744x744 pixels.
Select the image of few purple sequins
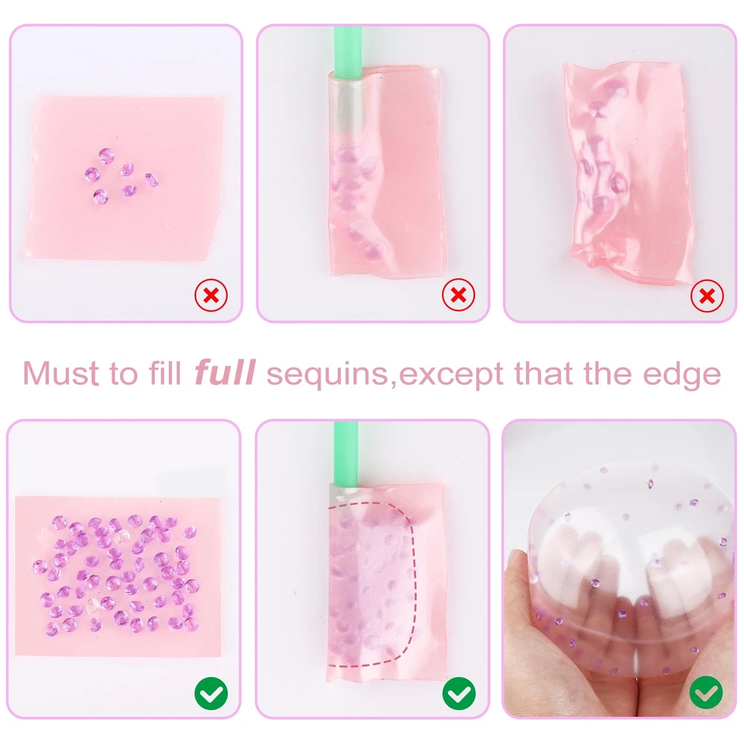click(x=126, y=173)
